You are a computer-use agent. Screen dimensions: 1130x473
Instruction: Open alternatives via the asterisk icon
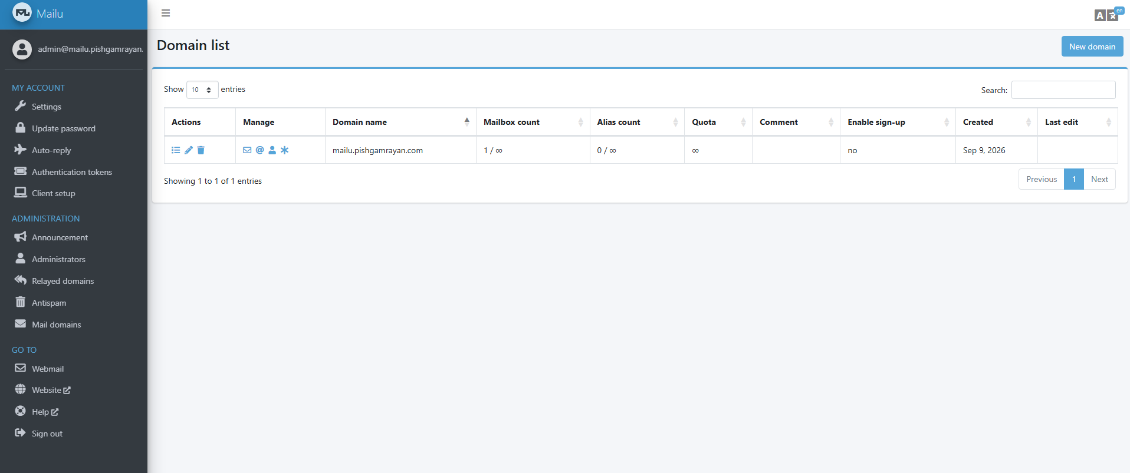click(285, 150)
